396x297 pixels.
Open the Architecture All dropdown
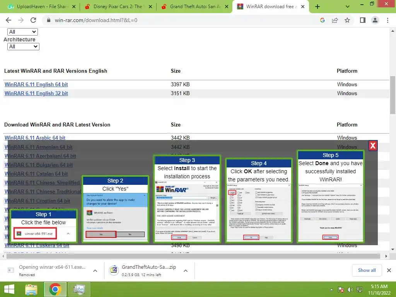click(23, 46)
